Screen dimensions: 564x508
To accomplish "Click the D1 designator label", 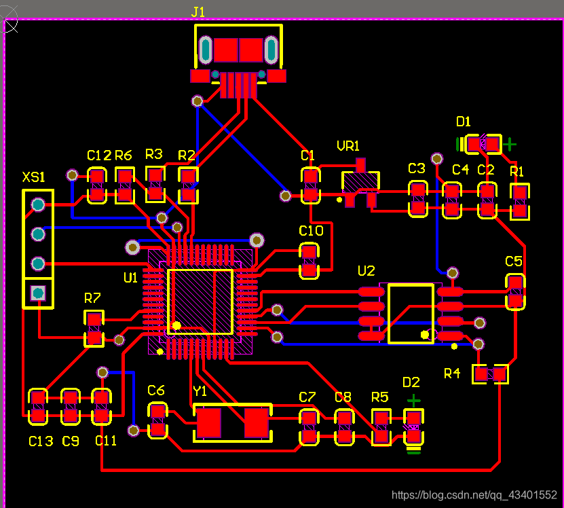I will pos(464,122).
